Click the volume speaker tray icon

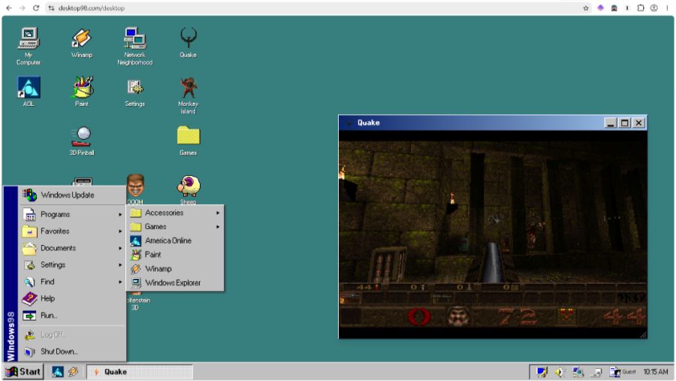click(560, 372)
